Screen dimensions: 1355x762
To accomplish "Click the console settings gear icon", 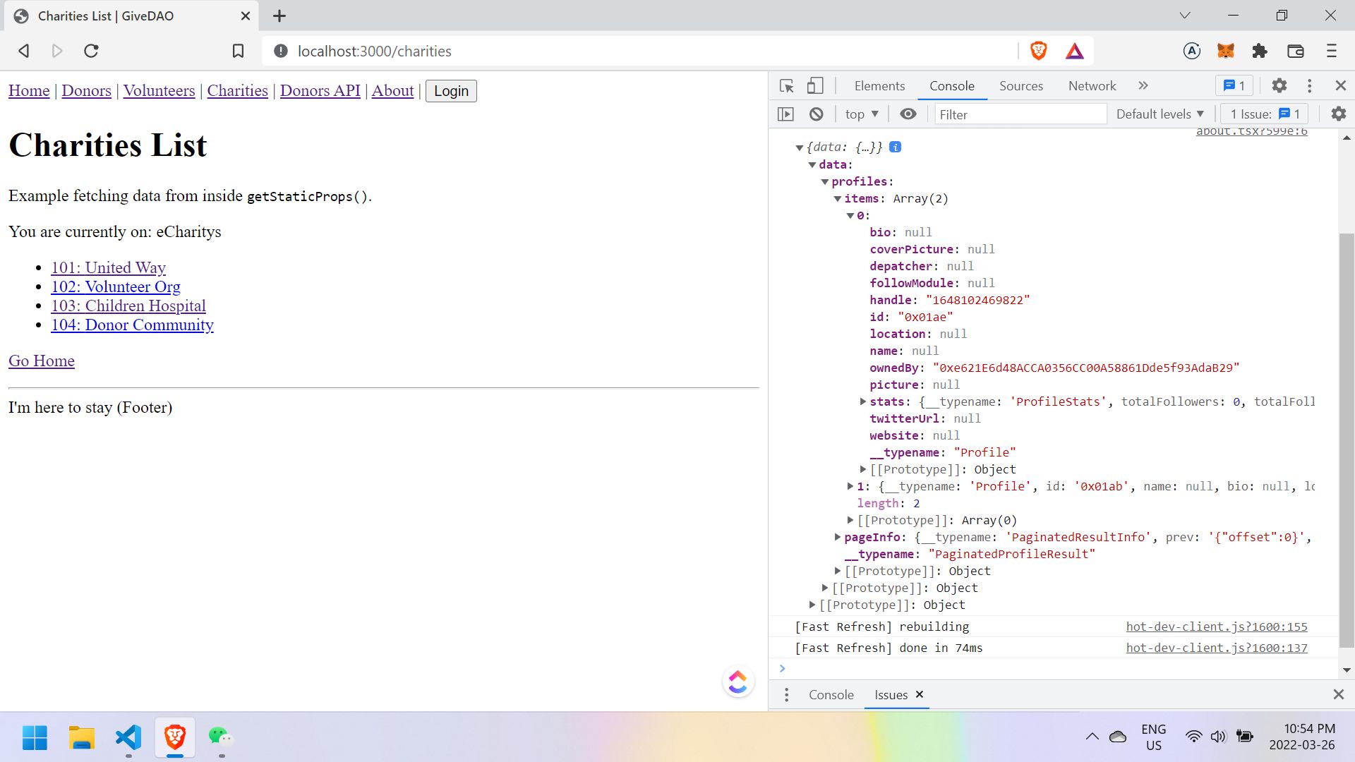I will 1338,114.
